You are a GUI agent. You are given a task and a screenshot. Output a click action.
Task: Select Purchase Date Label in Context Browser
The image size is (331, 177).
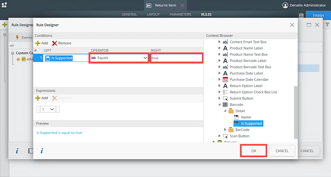[x=246, y=73]
